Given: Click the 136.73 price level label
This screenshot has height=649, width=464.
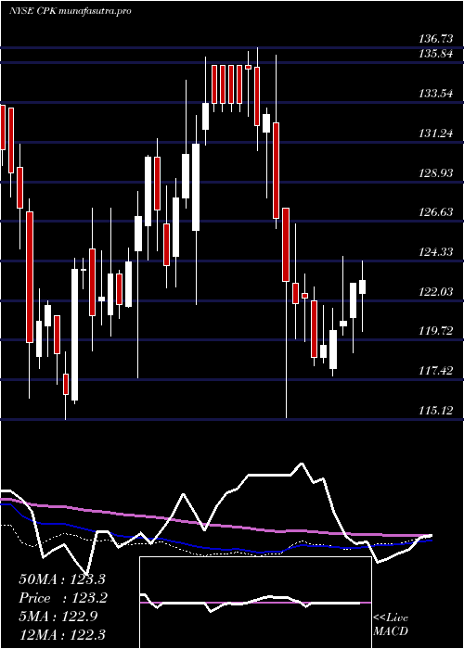Looking at the screenshot, I should coord(436,39).
